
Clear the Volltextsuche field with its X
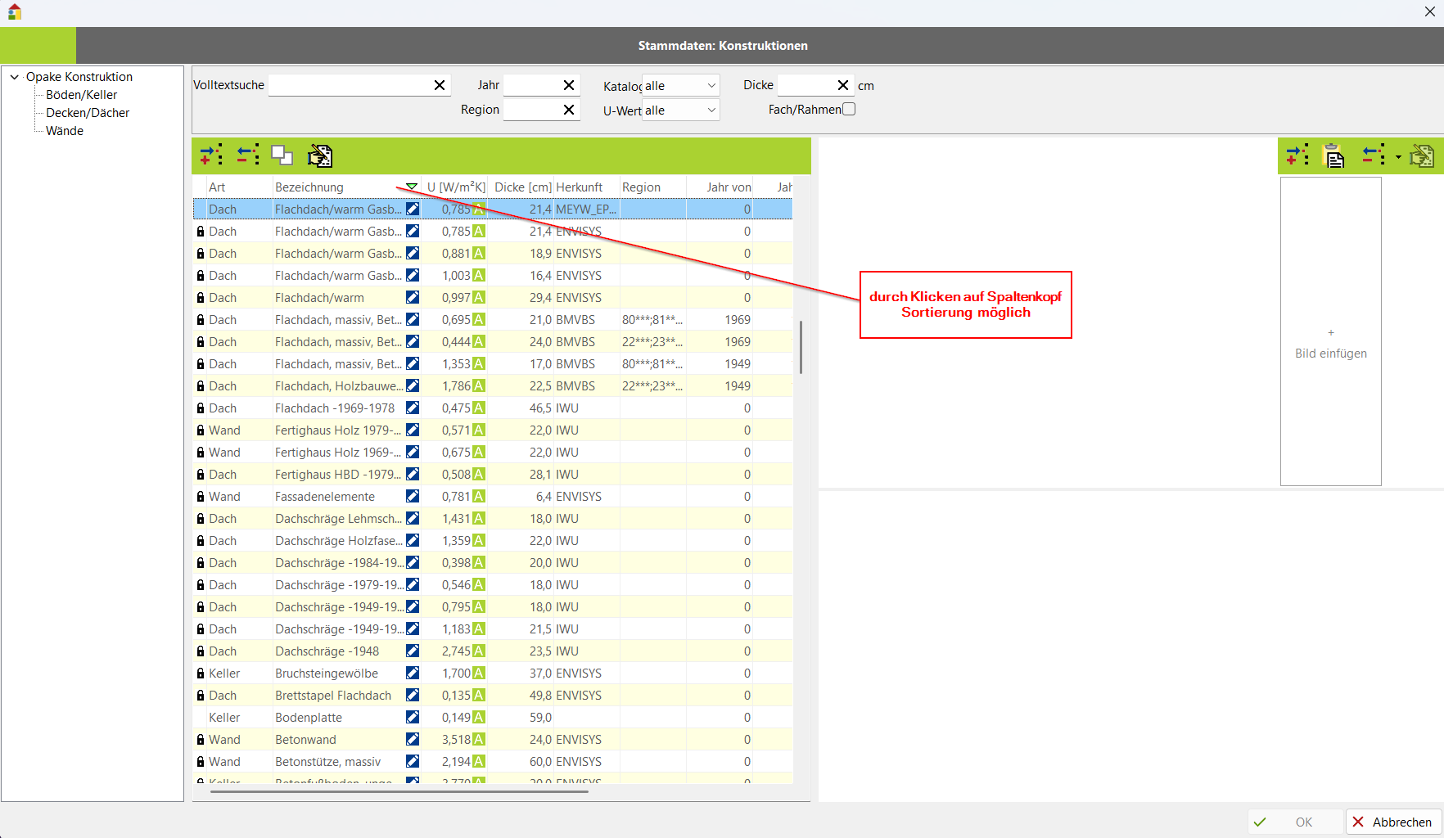(440, 85)
